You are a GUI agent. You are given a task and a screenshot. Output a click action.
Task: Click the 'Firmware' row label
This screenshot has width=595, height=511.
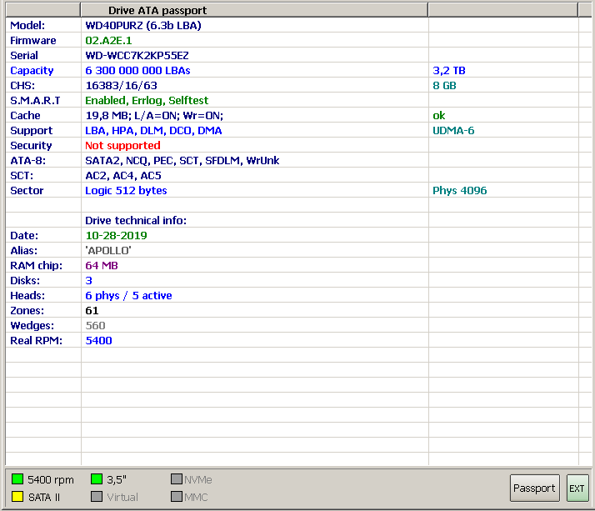click(33, 40)
